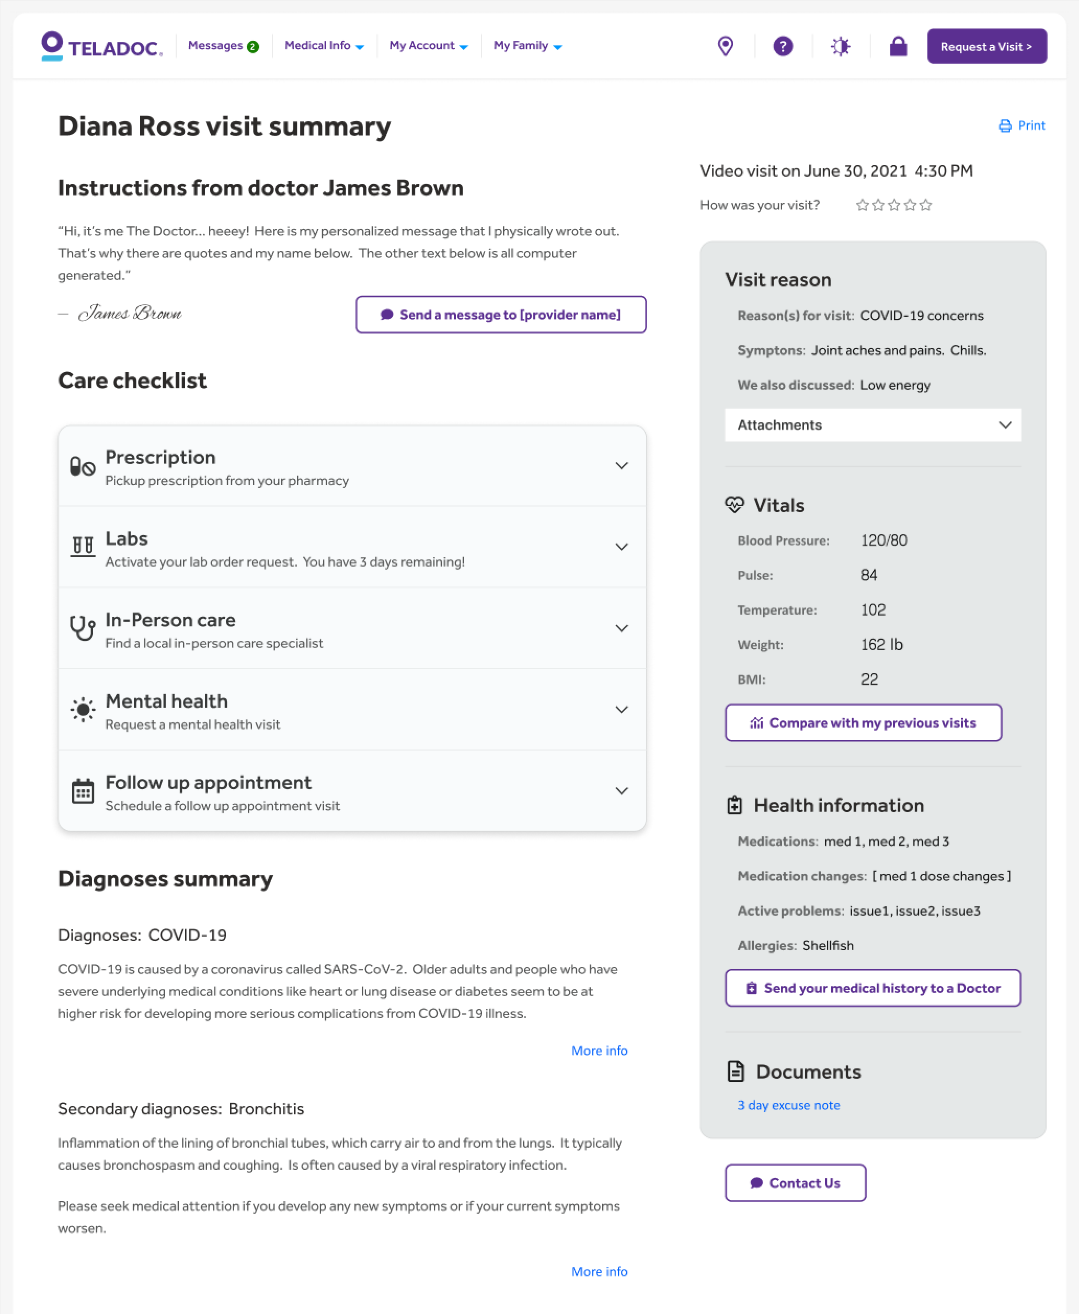Image resolution: width=1079 pixels, height=1314 pixels.
Task: Click the Vitals heart icon
Action: coord(734,505)
